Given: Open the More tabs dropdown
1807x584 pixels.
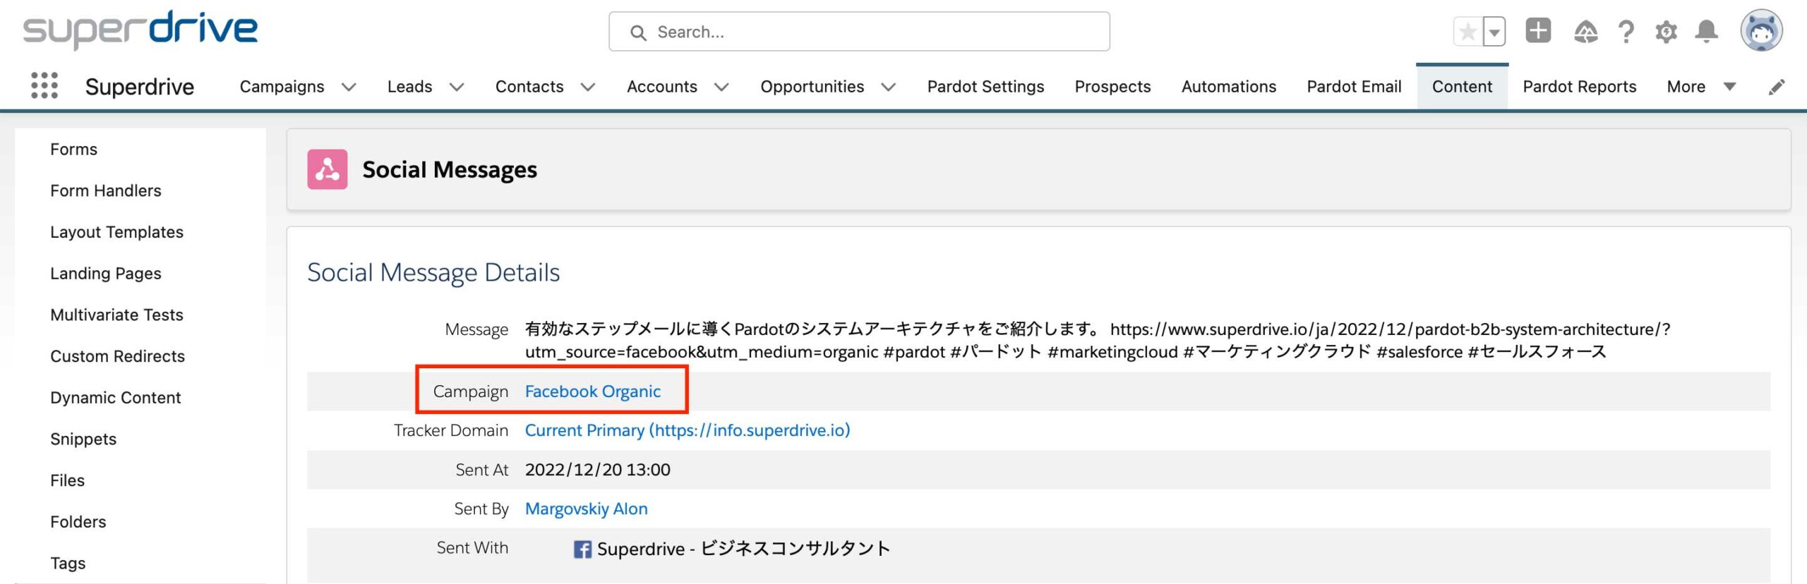Looking at the screenshot, I should point(1701,87).
